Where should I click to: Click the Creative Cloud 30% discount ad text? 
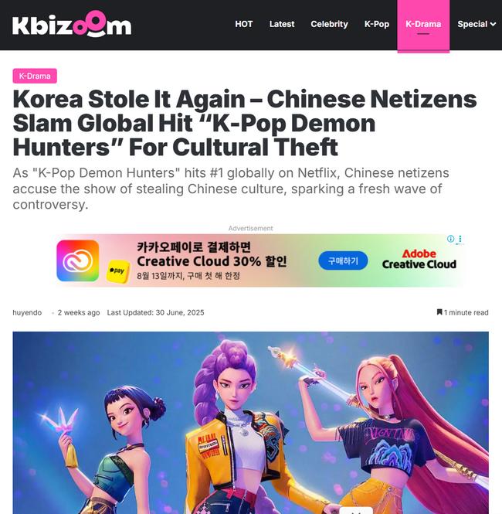tap(212, 261)
